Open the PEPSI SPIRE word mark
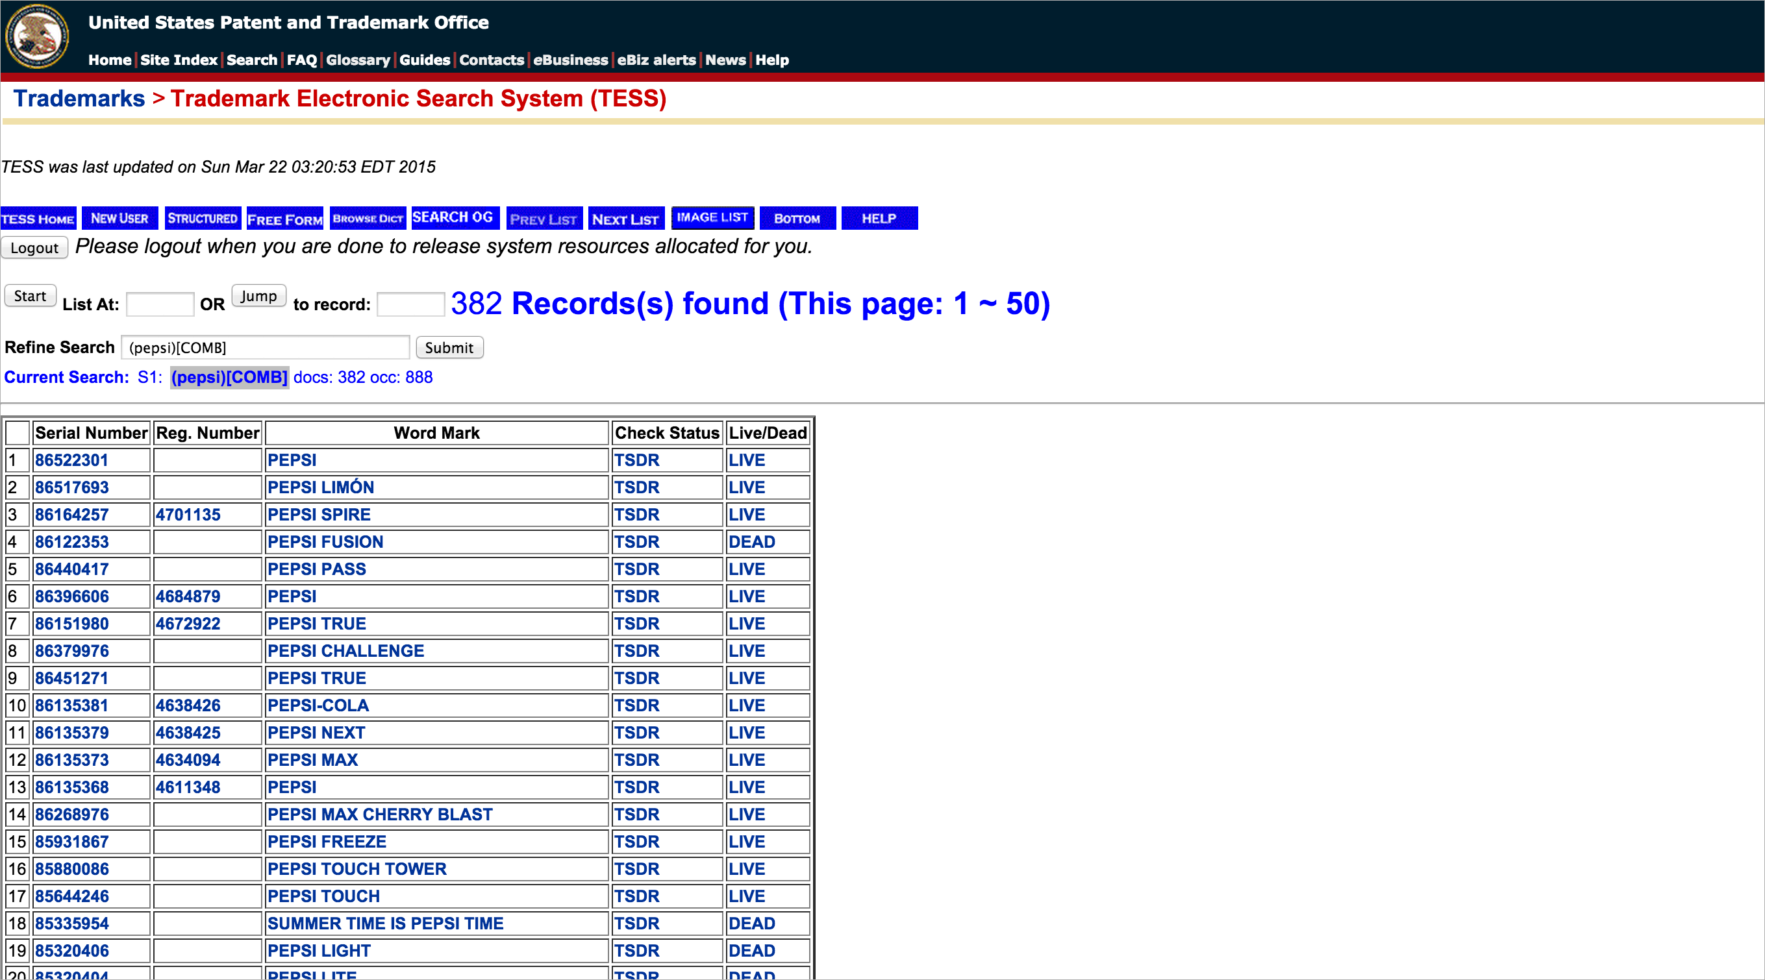 pos(319,515)
